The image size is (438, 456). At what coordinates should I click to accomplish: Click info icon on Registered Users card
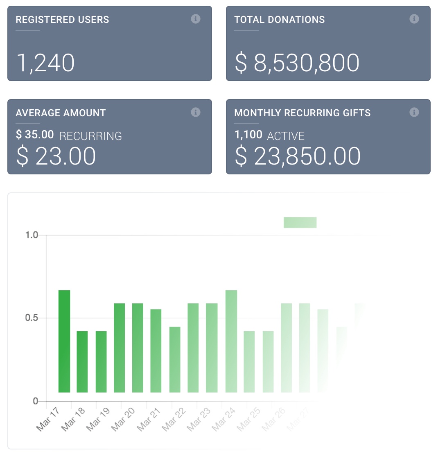[x=196, y=19]
